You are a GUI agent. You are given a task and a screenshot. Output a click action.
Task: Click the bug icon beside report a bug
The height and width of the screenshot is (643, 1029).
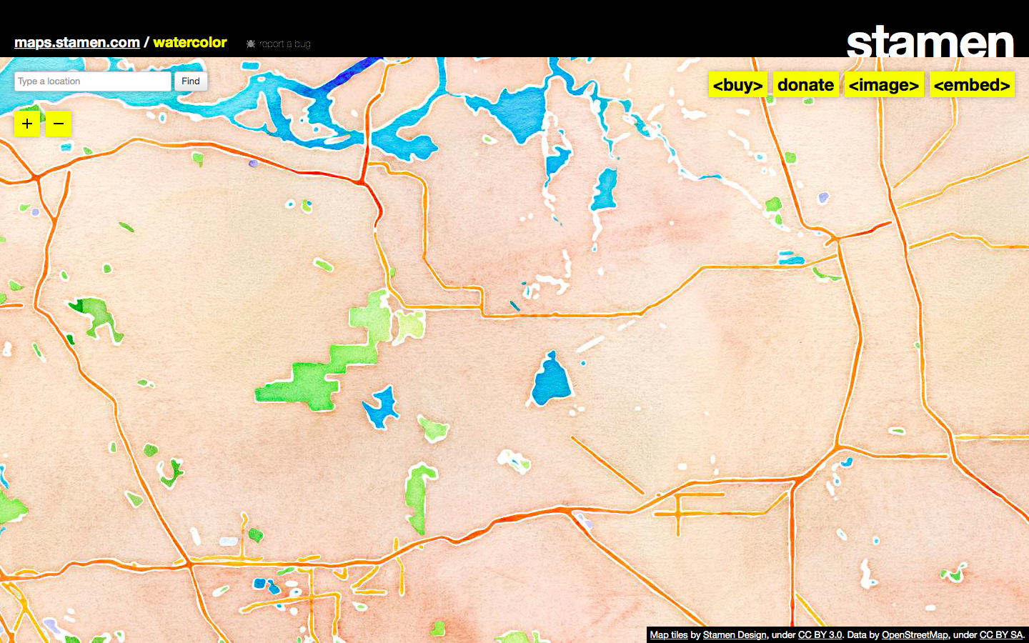pyautogui.click(x=251, y=44)
